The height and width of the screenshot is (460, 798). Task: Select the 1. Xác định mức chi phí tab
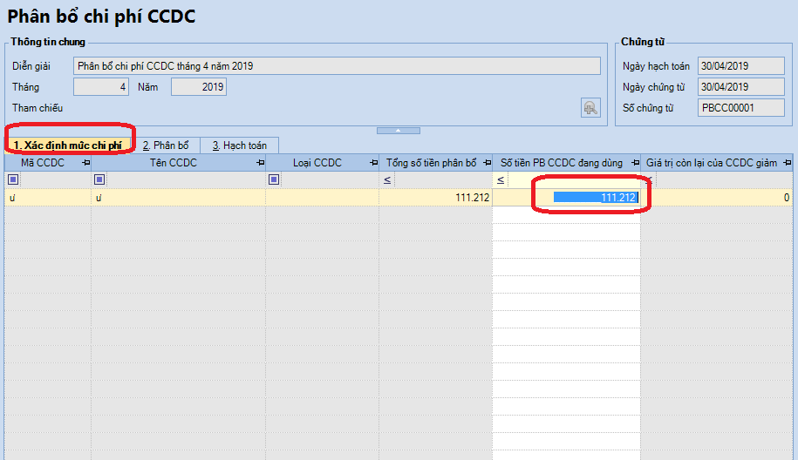tap(72, 145)
